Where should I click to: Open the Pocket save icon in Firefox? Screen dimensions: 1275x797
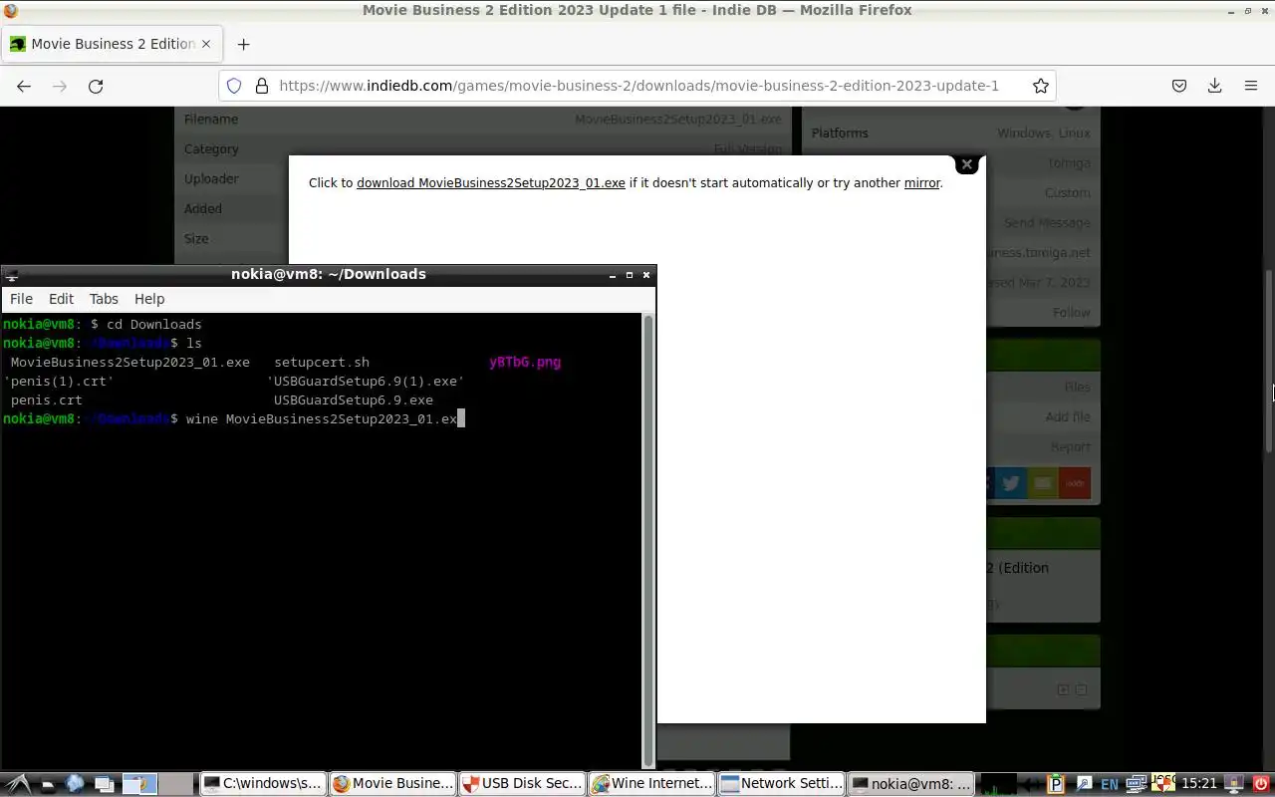tap(1179, 86)
